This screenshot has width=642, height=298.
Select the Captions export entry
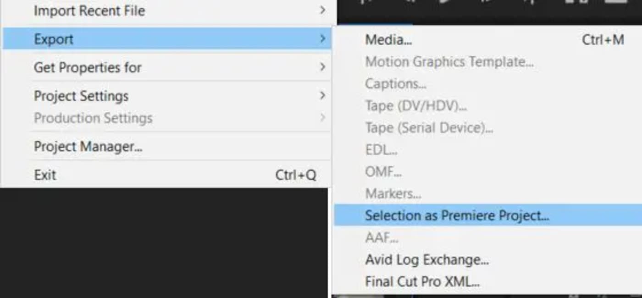395,84
